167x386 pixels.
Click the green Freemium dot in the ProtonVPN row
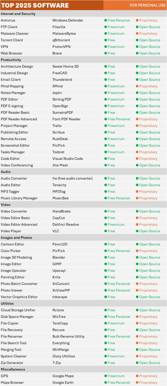click(x=106, y=47)
